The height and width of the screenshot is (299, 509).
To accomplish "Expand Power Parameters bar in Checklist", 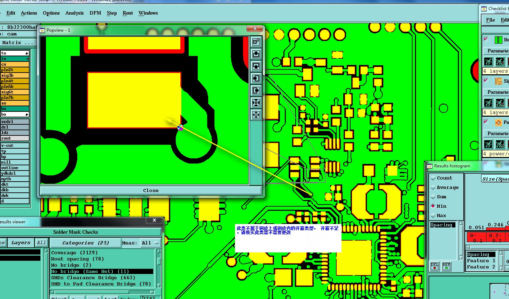I will tap(496, 133).
